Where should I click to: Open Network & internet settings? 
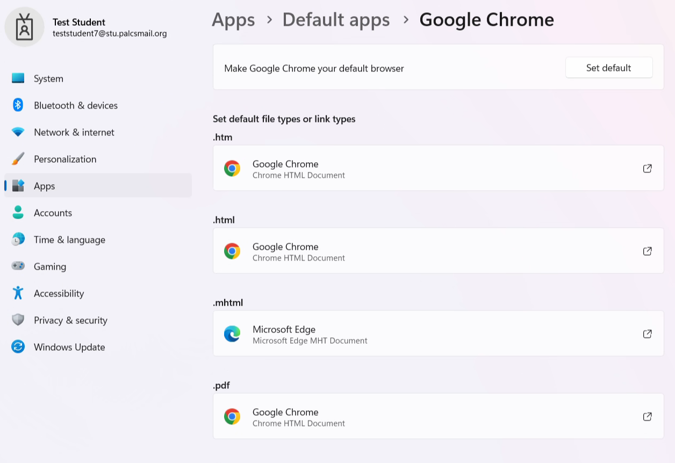(98, 132)
